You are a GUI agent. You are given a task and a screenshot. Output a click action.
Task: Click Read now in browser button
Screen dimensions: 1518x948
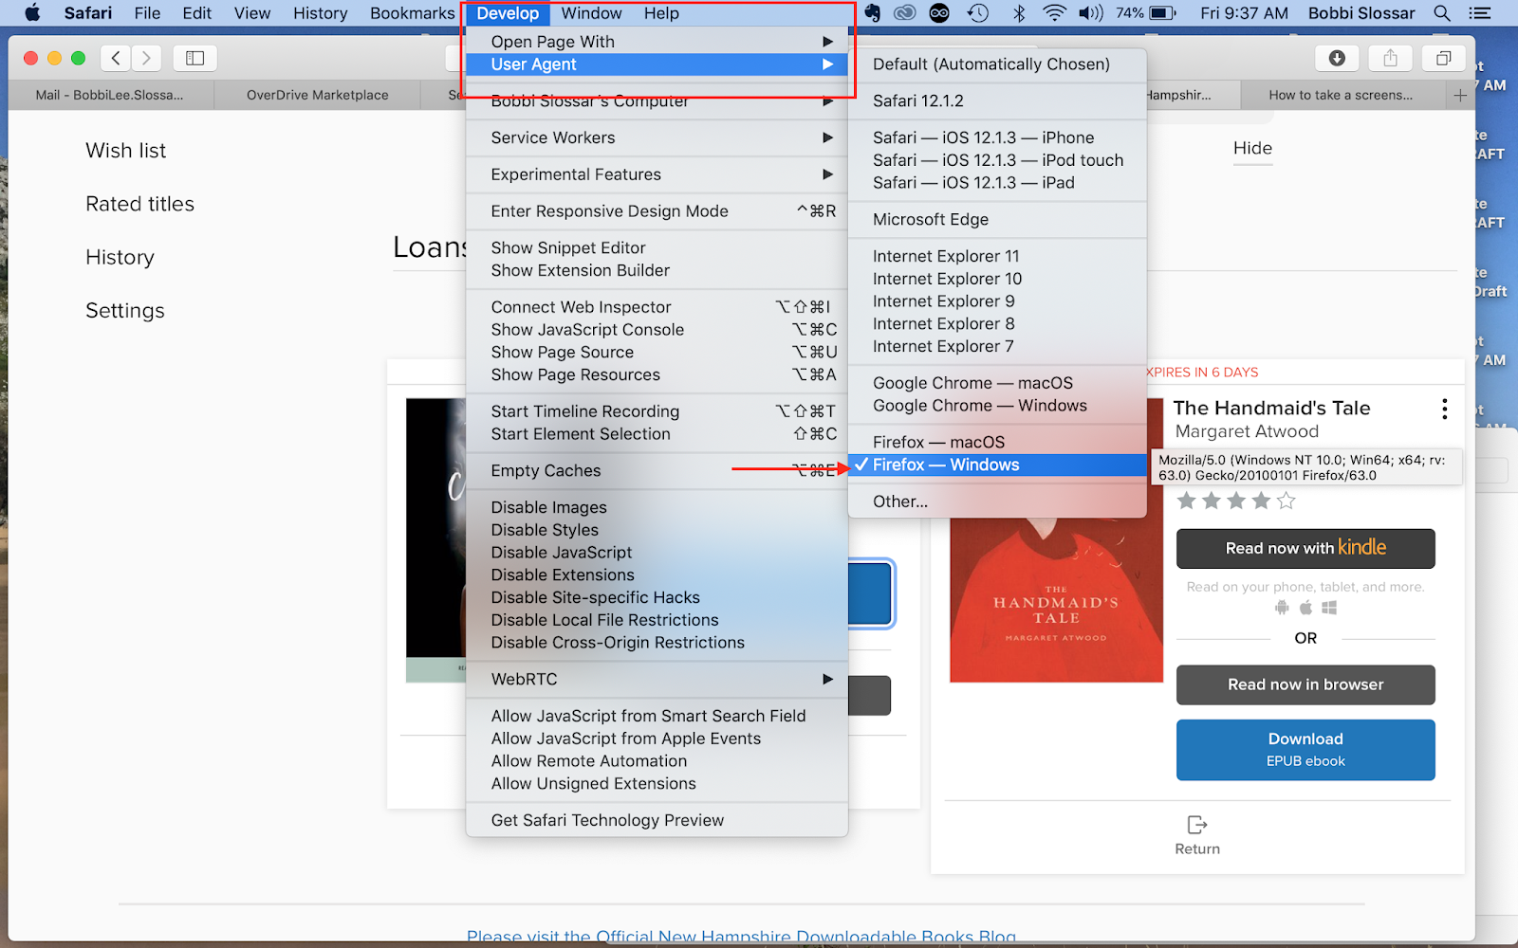1305,684
